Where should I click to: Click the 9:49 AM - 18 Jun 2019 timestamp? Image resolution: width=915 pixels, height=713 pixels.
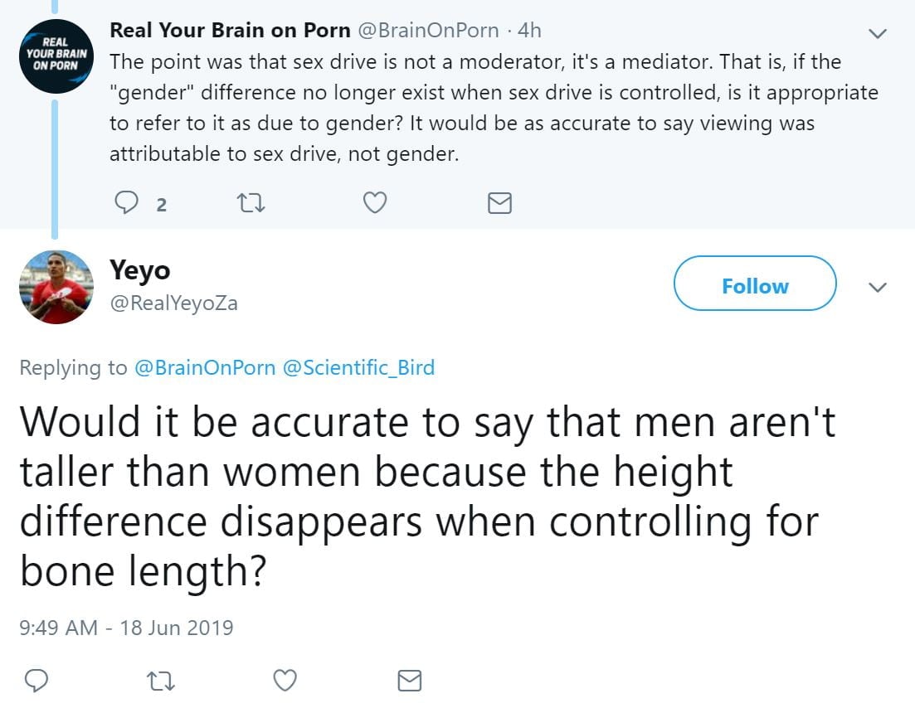126,628
